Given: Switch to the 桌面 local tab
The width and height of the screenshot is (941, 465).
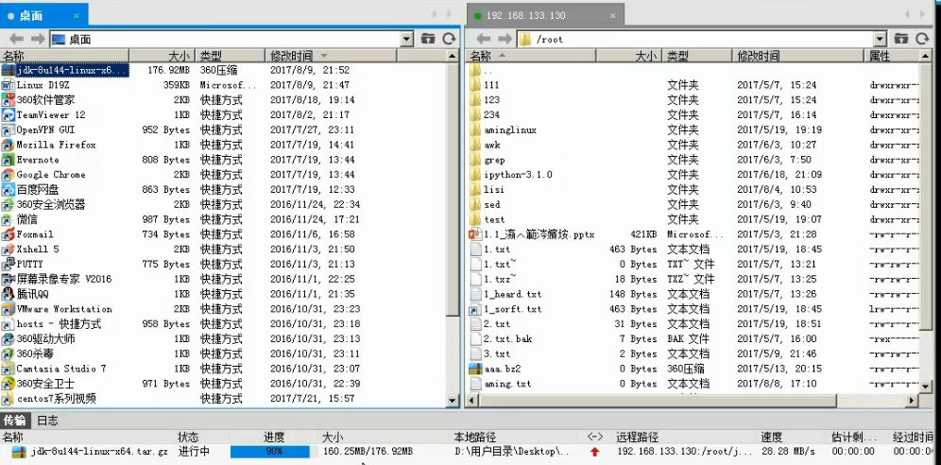Looking at the screenshot, I should click(43, 15).
